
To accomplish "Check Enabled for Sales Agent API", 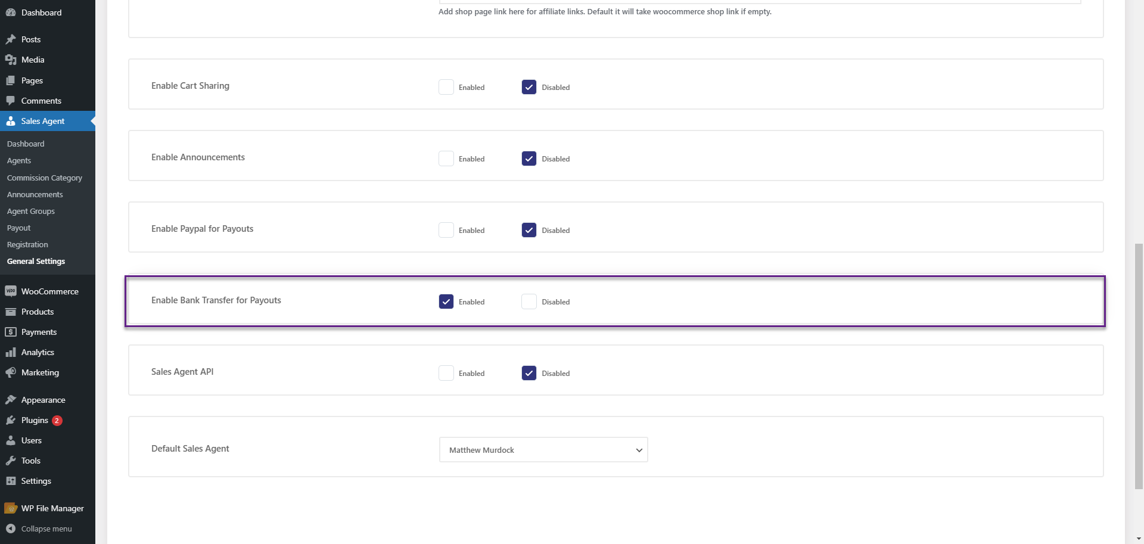I will pyautogui.click(x=446, y=373).
